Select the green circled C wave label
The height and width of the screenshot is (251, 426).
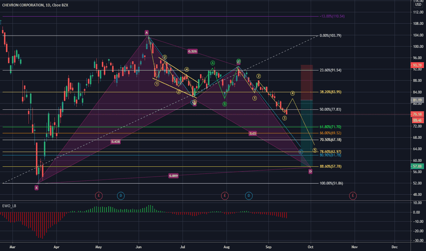pyautogui.click(x=239, y=61)
